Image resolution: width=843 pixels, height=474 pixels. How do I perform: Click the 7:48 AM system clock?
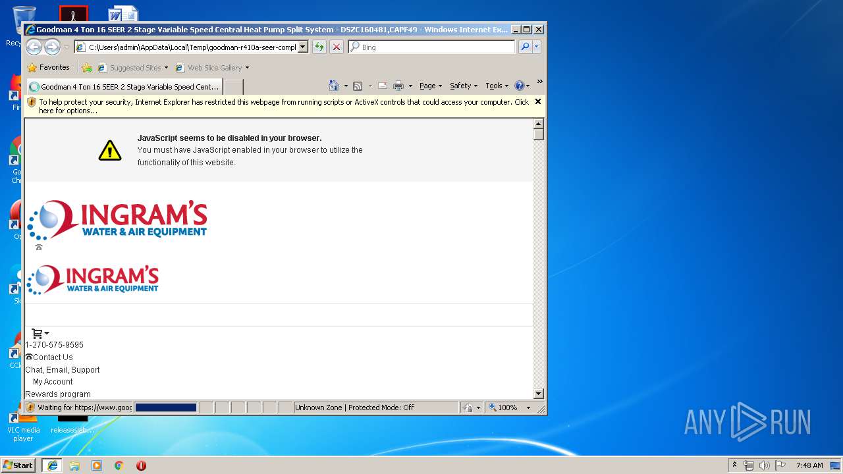click(x=809, y=465)
